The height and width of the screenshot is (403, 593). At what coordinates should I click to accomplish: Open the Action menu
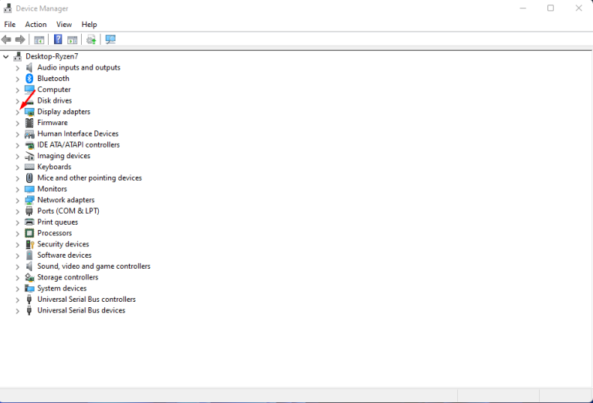(36, 25)
